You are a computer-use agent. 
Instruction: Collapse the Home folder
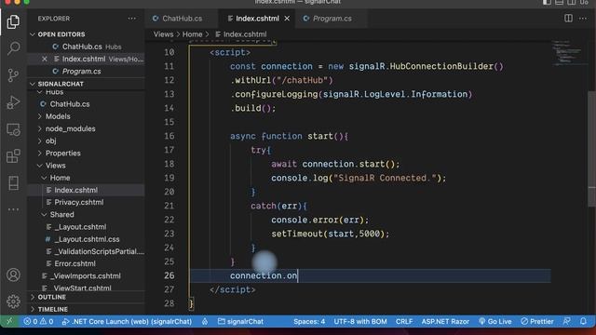point(60,178)
